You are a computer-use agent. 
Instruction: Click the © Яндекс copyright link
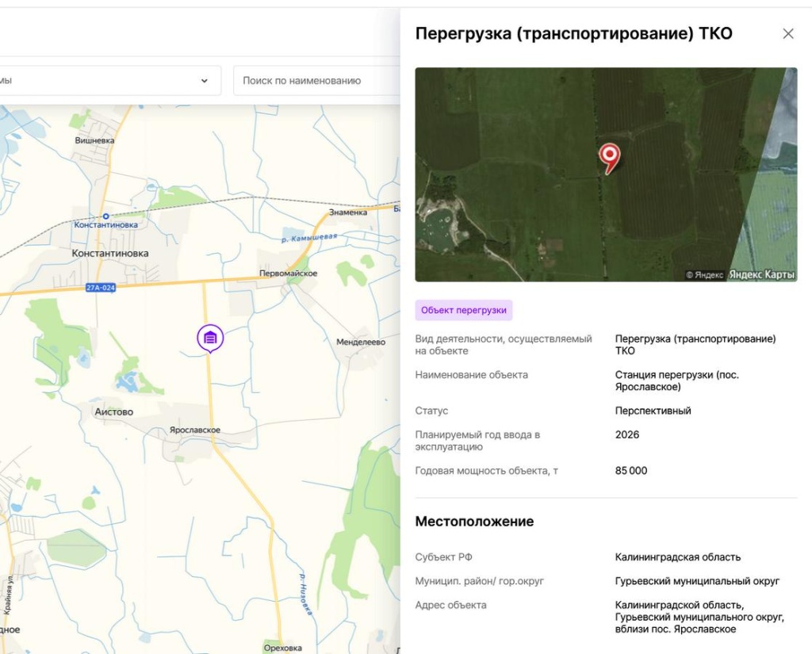coord(704,274)
